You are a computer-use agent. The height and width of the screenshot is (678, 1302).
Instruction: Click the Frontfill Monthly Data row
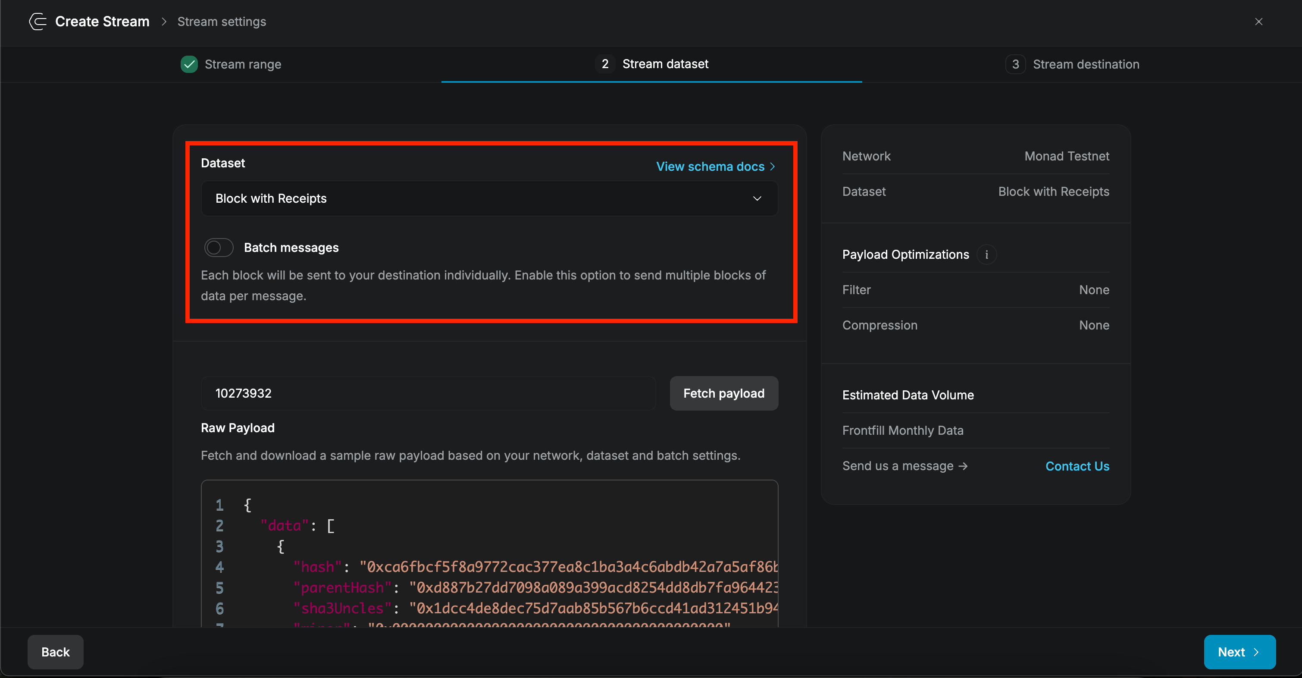point(976,430)
